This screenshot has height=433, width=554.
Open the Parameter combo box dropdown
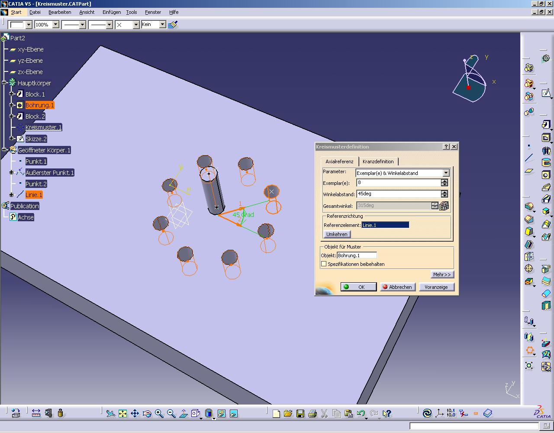(x=446, y=173)
